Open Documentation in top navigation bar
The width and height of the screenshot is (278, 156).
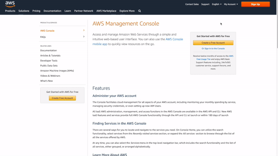coord(52,11)
